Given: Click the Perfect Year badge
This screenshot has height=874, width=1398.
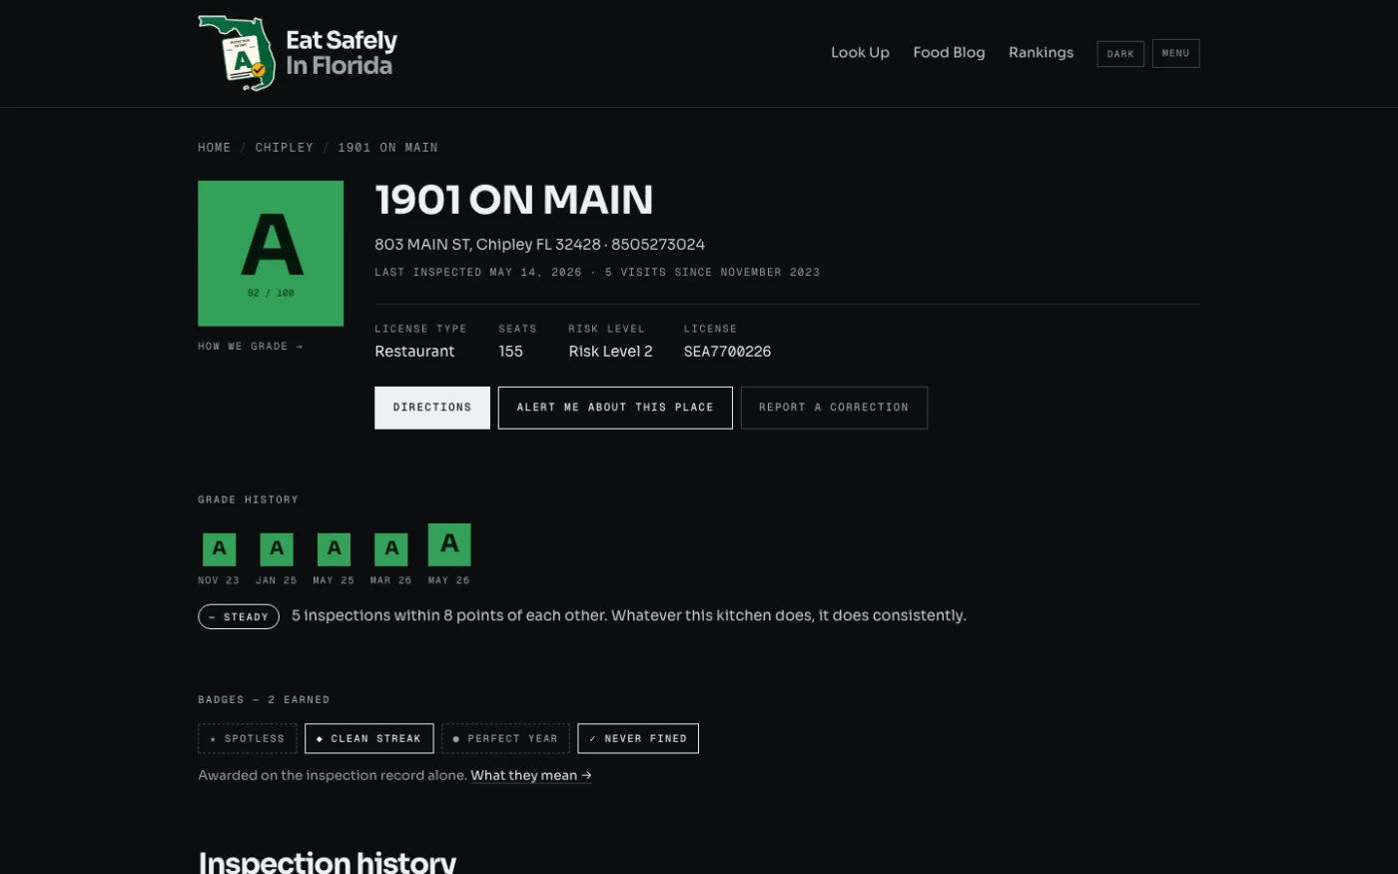Looking at the screenshot, I should tap(505, 739).
